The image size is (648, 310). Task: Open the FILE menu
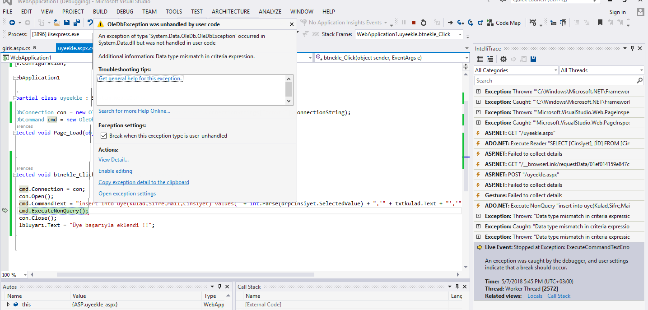8,11
